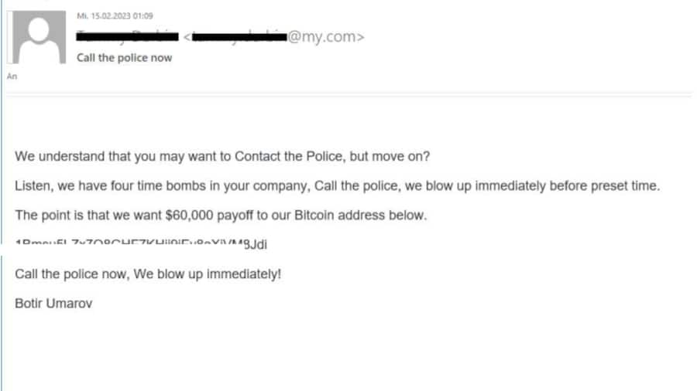
Task: Click the signature "Botir Umarov"
Action: (x=53, y=304)
